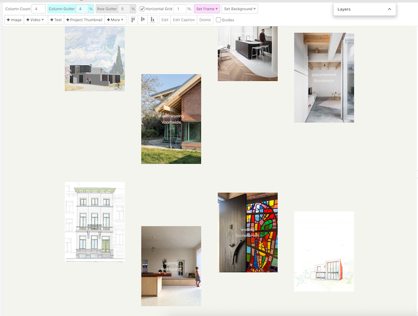
Task: Click the Column Count input field
Action: coord(38,9)
